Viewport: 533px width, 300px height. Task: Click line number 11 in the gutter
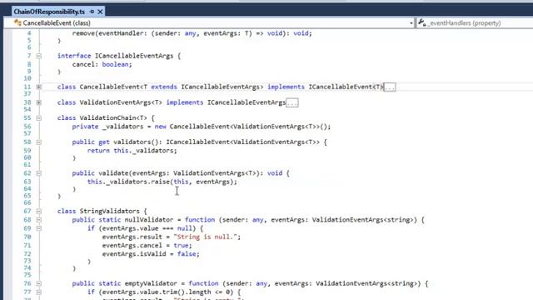coord(27,87)
